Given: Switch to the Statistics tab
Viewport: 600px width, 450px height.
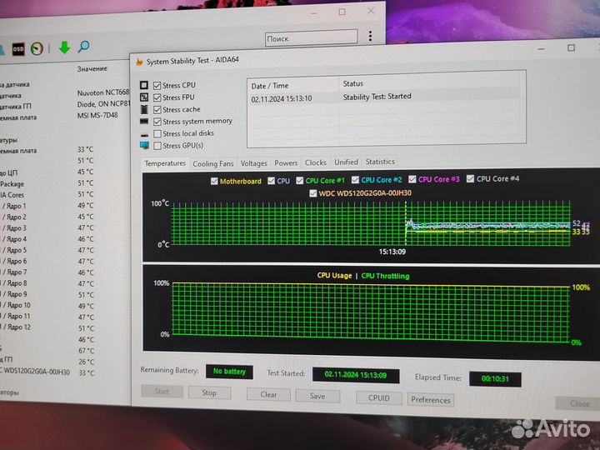Looking at the screenshot, I should tap(380, 162).
